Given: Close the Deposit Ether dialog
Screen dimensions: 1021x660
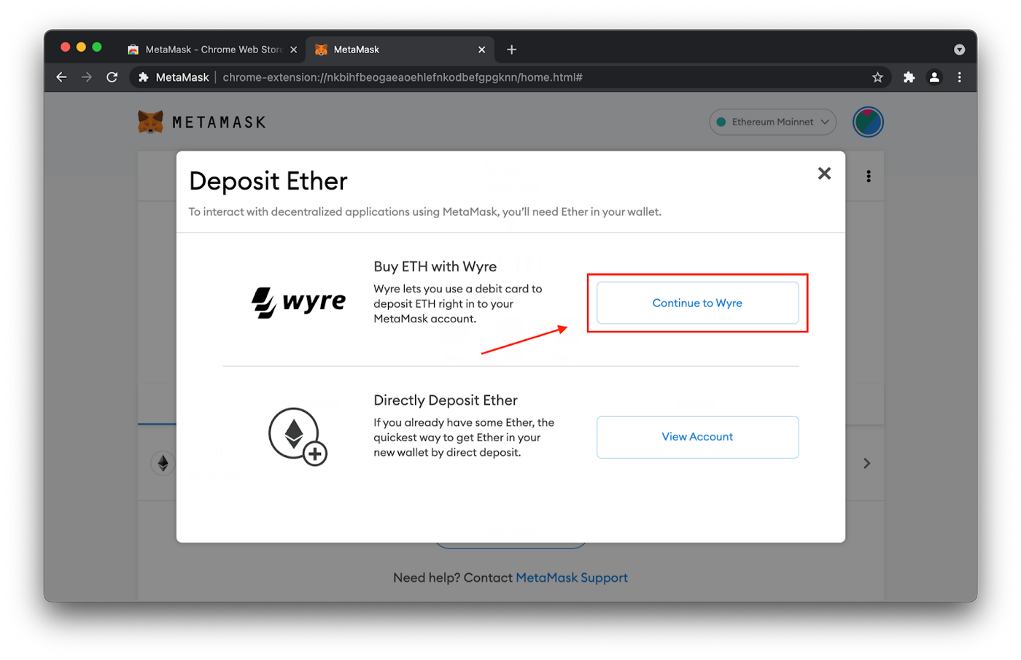Looking at the screenshot, I should pyautogui.click(x=824, y=174).
